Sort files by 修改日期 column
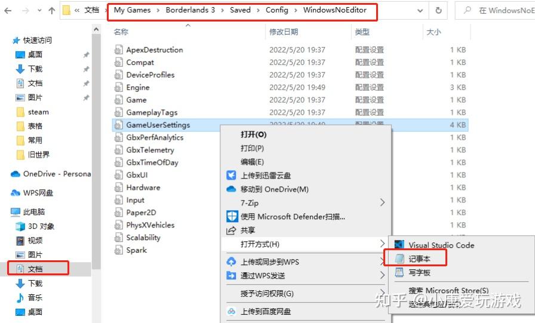Viewport: 535px width, 323px height. [284, 32]
